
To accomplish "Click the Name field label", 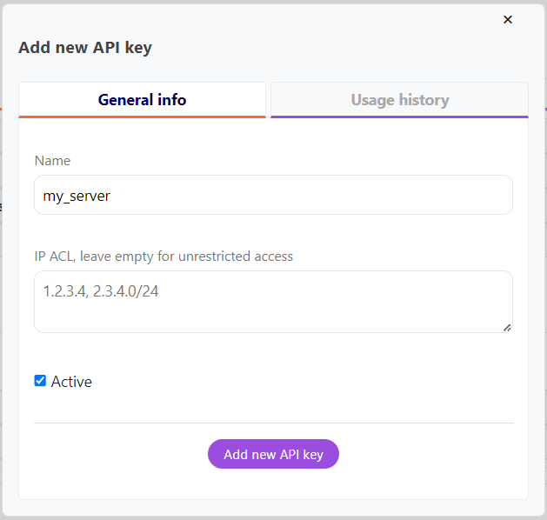I will [x=52, y=161].
